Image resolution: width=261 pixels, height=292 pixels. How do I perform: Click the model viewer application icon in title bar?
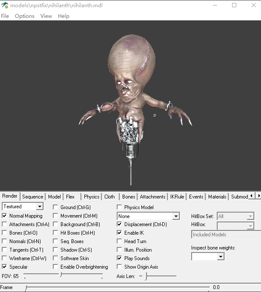pyautogui.click(x=5, y=5)
